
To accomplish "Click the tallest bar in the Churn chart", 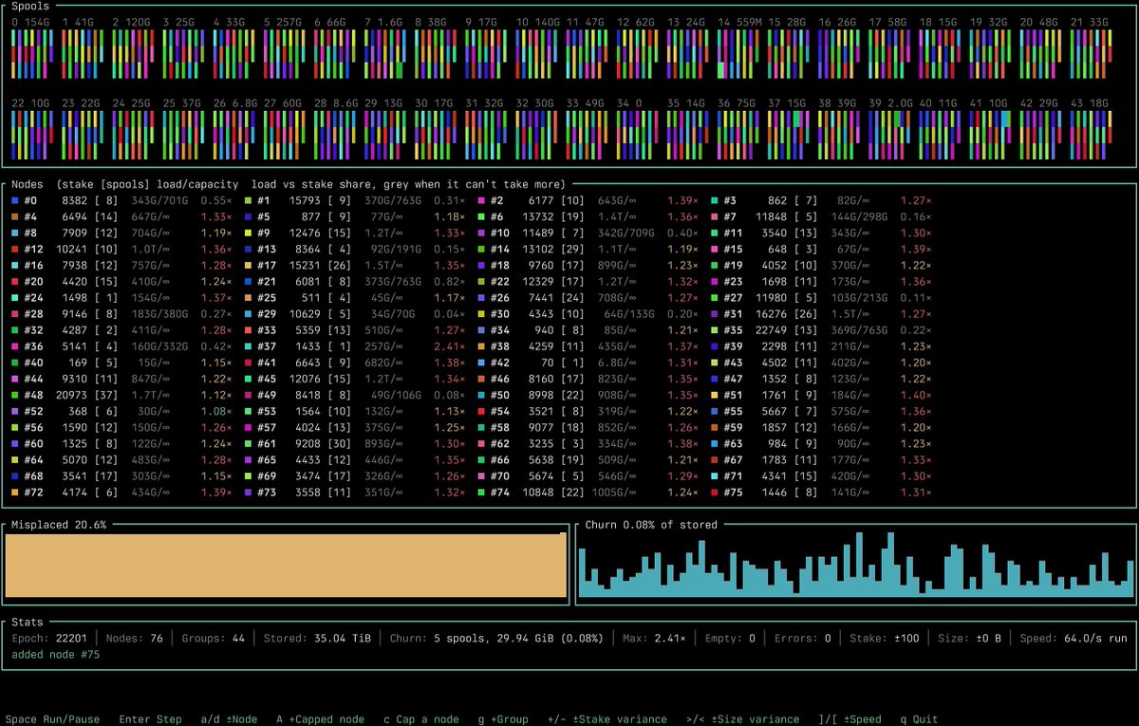I will pyautogui.click(x=859, y=565).
